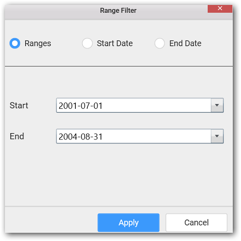Apply the range filter
The height and width of the screenshot is (241, 241).
click(x=129, y=222)
